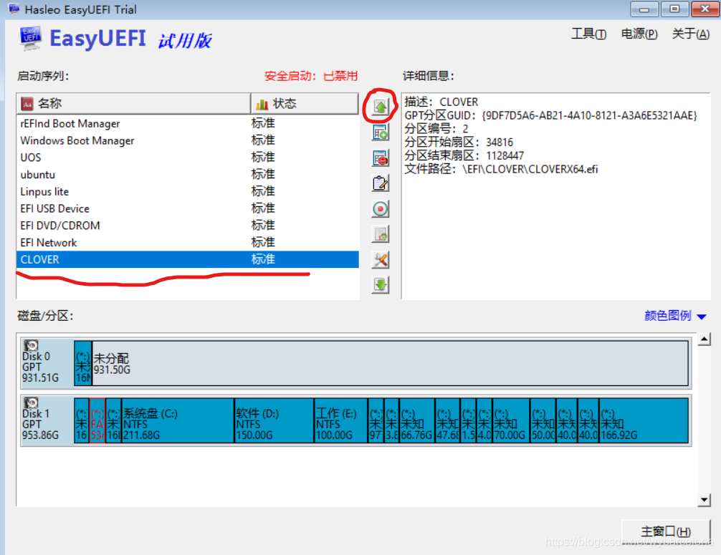Click the tools wrench icon in toolbar
This screenshot has height=555, width=721.
[381, 260]
